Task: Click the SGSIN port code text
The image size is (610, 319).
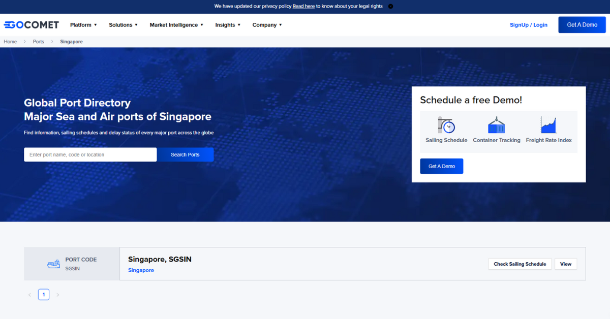Action: [x=73, y=268]
